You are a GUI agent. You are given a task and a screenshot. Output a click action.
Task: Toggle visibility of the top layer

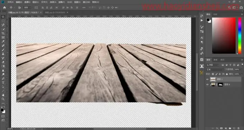pyautogui.click(x=207, y=79)
